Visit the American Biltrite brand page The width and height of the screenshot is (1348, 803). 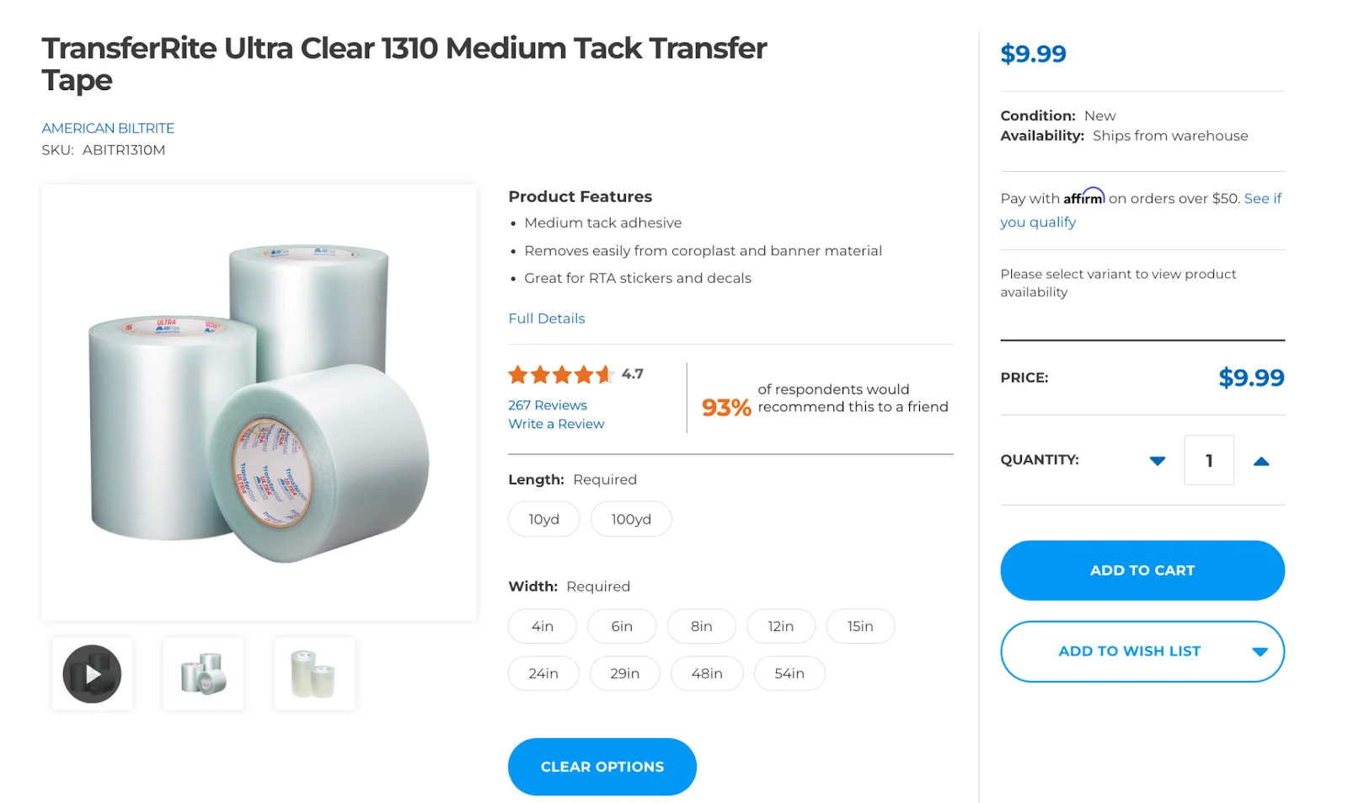point(108,127)
